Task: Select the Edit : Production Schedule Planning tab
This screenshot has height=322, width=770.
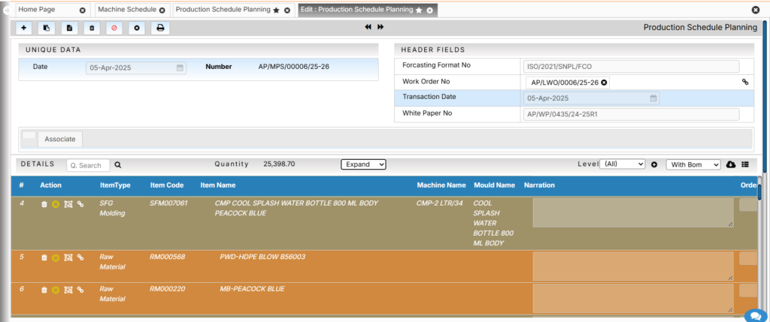Action: (357, 10)
